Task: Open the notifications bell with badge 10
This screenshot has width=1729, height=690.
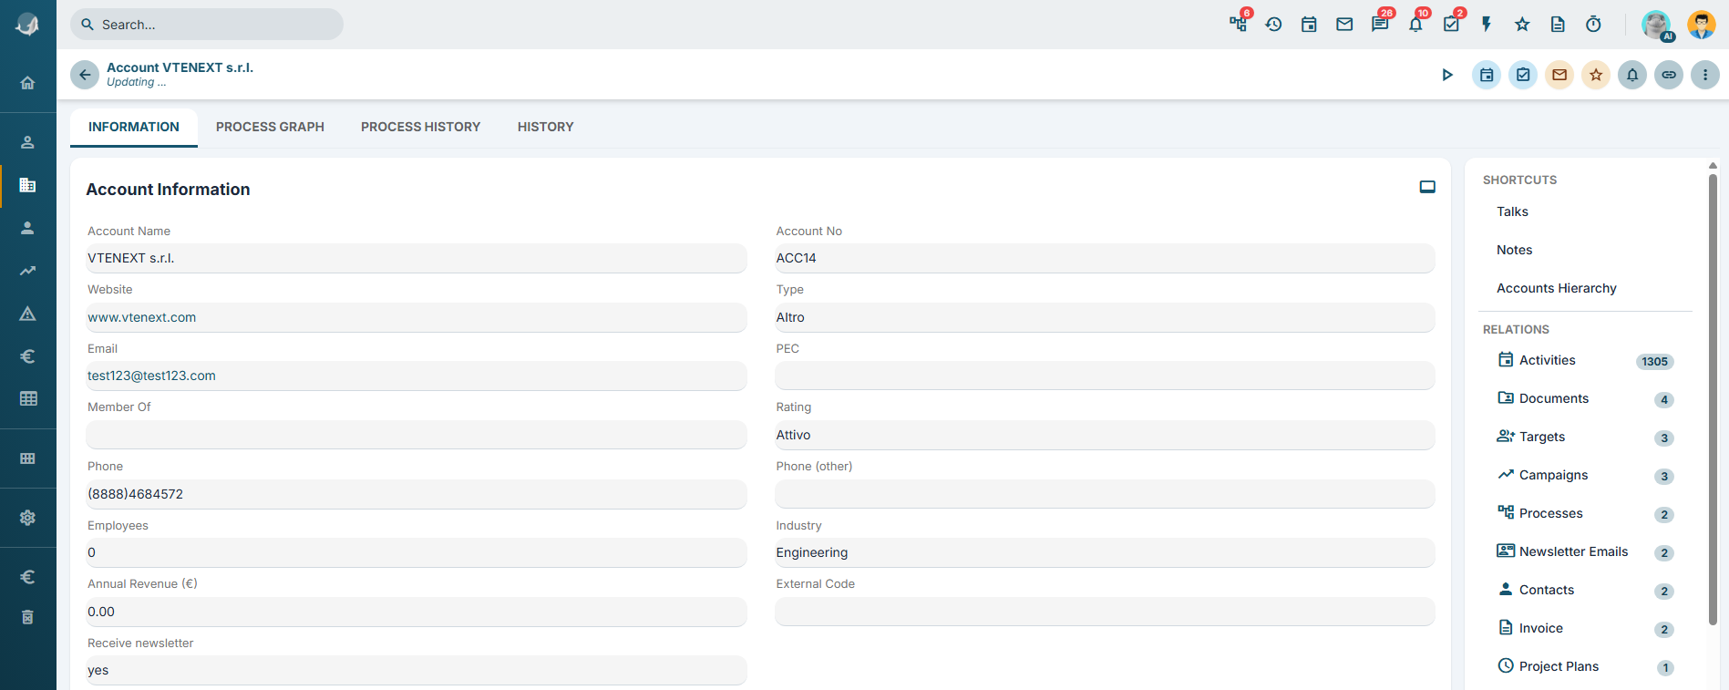Action: (x=1415, y=25)
